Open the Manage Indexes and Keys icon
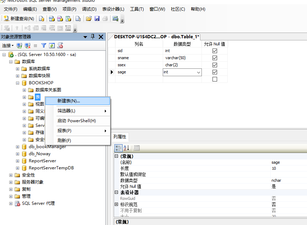The image size is (307, 225). [36, 28]
